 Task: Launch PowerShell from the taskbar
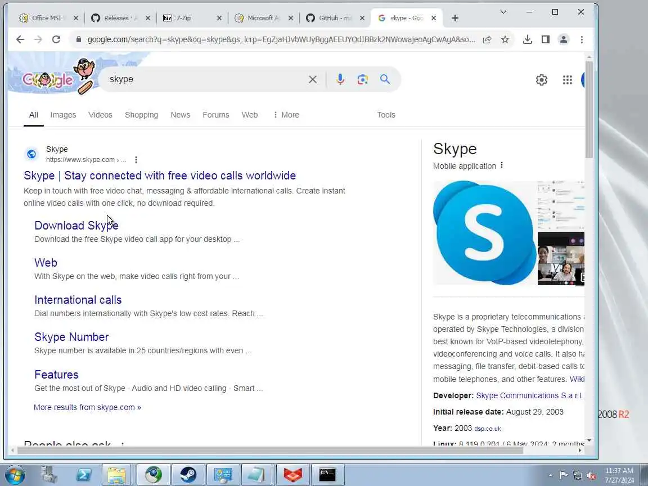point(84,475)
